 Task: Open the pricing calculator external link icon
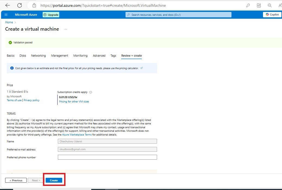tap(142, 68)
